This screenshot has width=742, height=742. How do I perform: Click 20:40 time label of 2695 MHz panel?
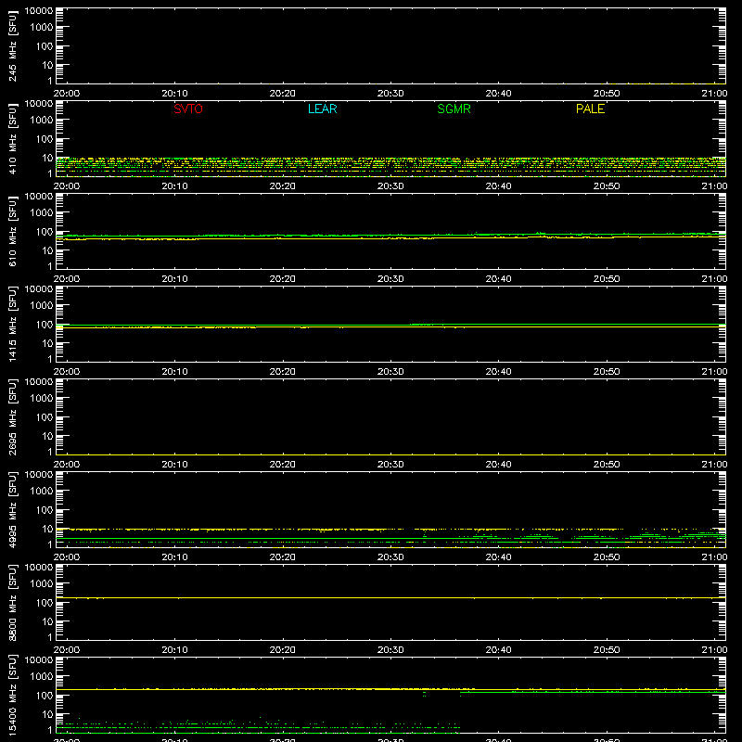point(498,465)
